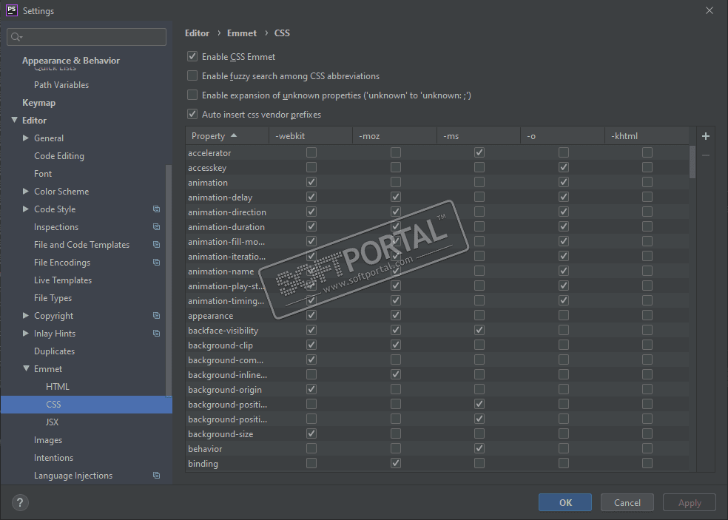Open the Intentions settings page
This screenshot has width=728, height=520.
coord(53,458)
